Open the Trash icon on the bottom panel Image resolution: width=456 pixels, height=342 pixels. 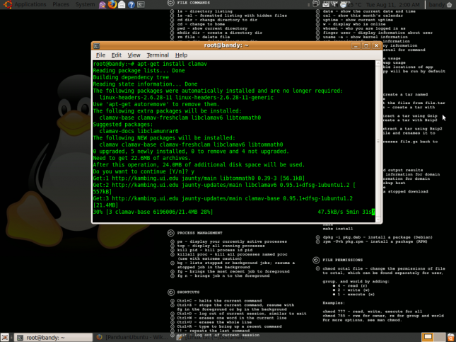(451, 337)
